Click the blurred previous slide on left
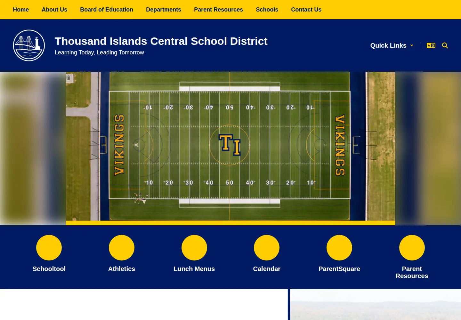This screenshot has width=461, height=320. tap(33, 148)
